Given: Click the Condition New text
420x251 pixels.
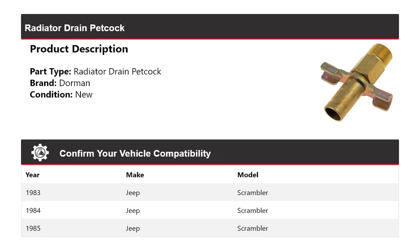Looking at the screenshot, I should [x=61, y=94].
